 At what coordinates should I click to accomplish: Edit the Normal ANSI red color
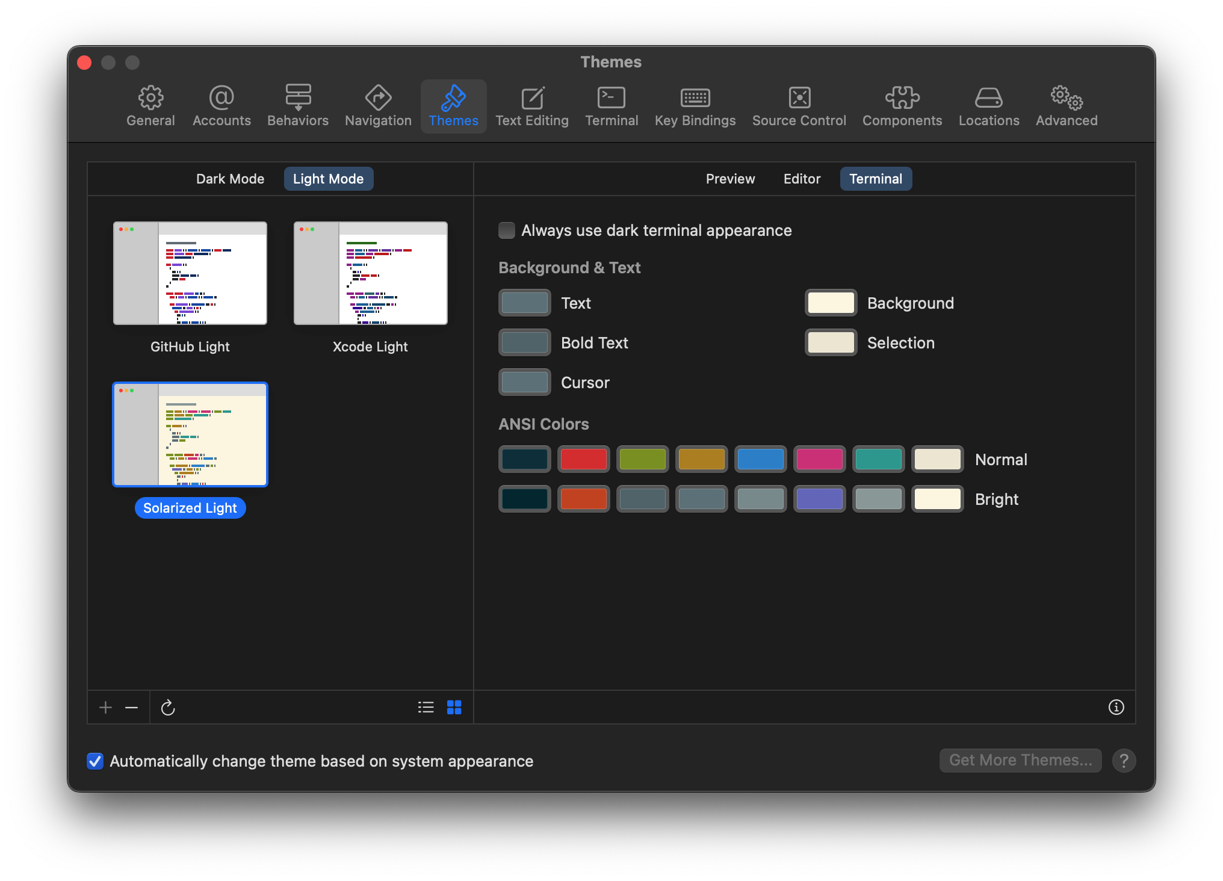coord(583,459)
